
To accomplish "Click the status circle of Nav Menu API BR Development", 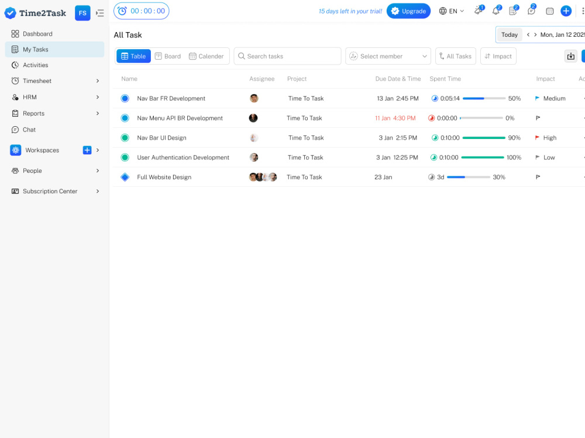I will (125, 118).
